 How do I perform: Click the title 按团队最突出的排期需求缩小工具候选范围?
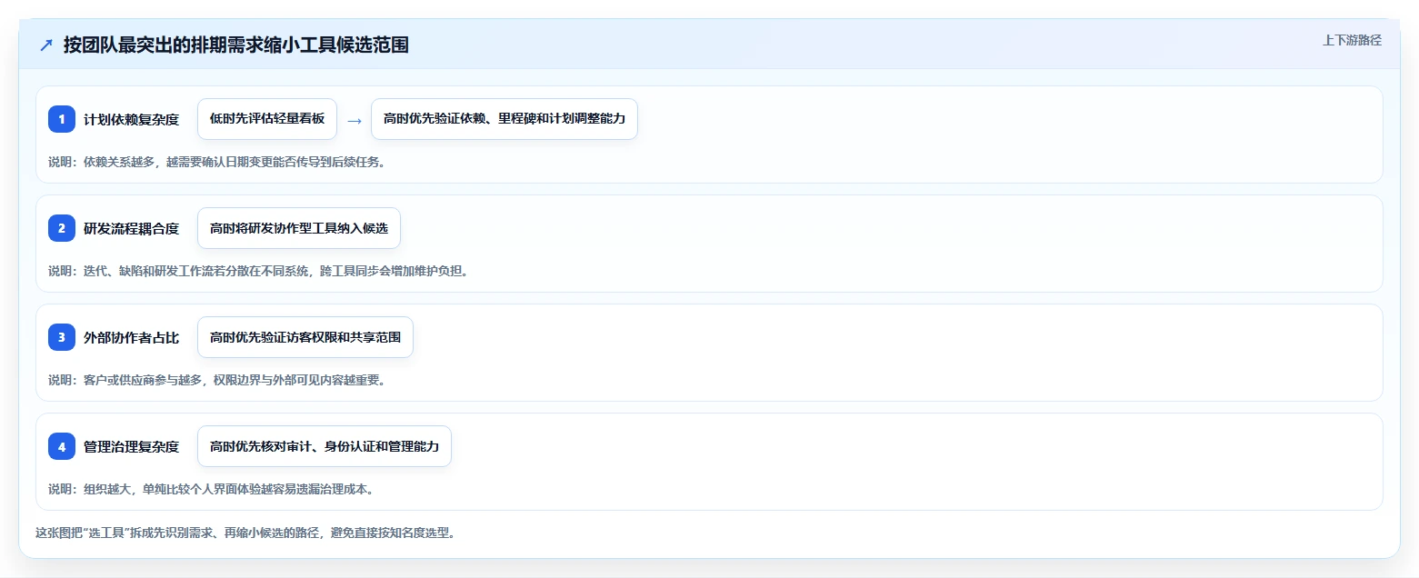236,45
